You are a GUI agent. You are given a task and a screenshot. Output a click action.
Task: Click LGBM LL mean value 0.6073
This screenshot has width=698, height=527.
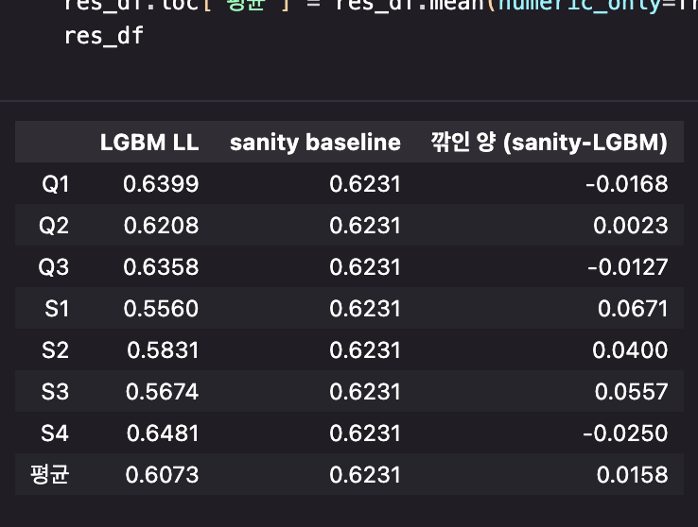[162, 474]
